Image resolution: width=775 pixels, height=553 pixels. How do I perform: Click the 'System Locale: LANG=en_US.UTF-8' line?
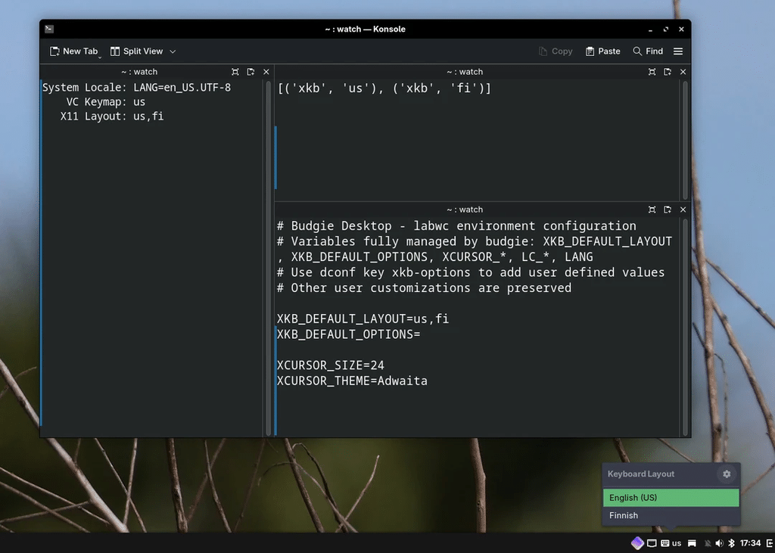(x=136, y=88)
